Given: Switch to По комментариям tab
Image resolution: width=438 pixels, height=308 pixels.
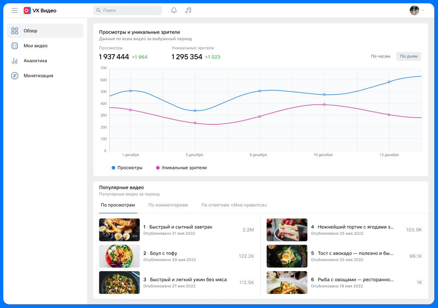Looking at the screenshot, I should point(168,205).
